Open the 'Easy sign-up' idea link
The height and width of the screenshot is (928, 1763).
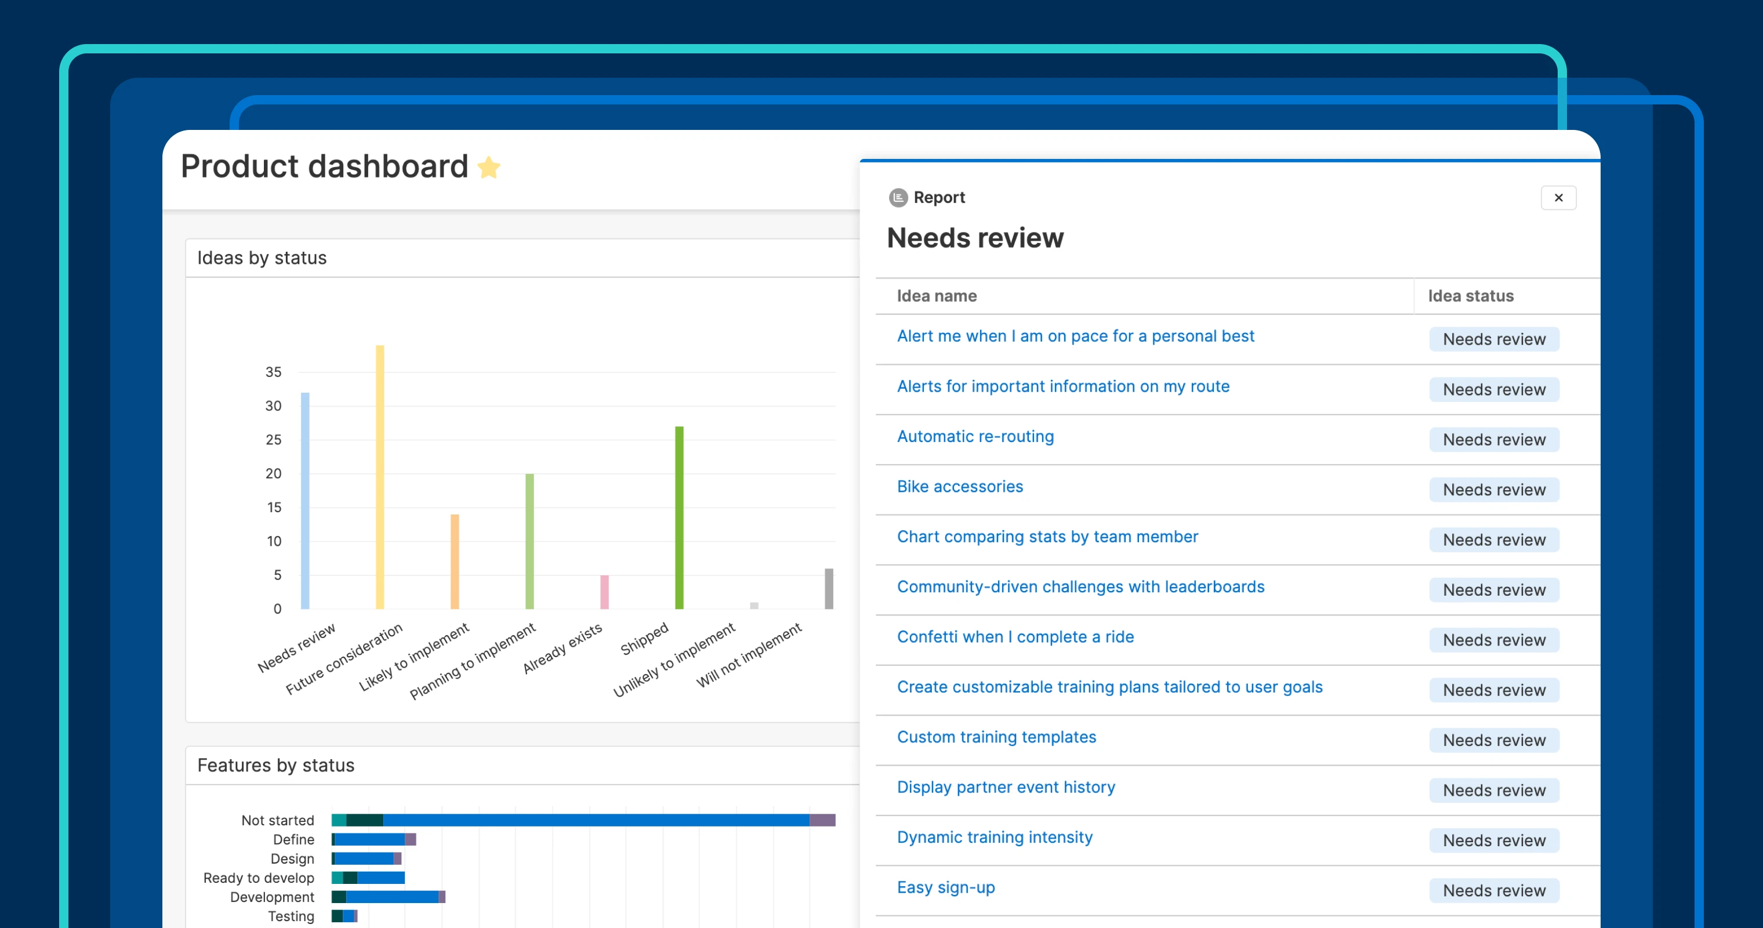click(x=945, y=887)
